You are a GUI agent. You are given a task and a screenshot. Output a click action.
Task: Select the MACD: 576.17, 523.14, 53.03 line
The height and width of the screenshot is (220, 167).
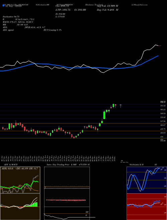(x=18, y=22)
